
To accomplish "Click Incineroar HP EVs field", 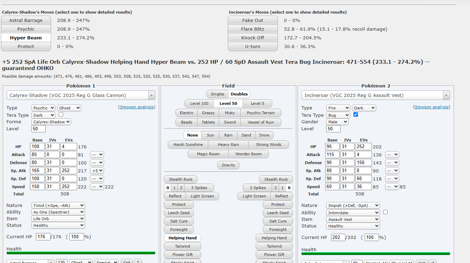I will tap(364, 147).
